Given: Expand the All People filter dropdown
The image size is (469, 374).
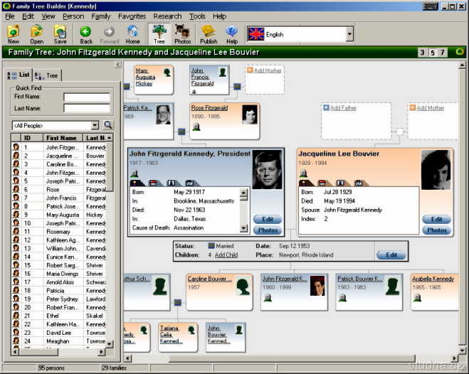Looking at the screenshot, I should (96, 124).
